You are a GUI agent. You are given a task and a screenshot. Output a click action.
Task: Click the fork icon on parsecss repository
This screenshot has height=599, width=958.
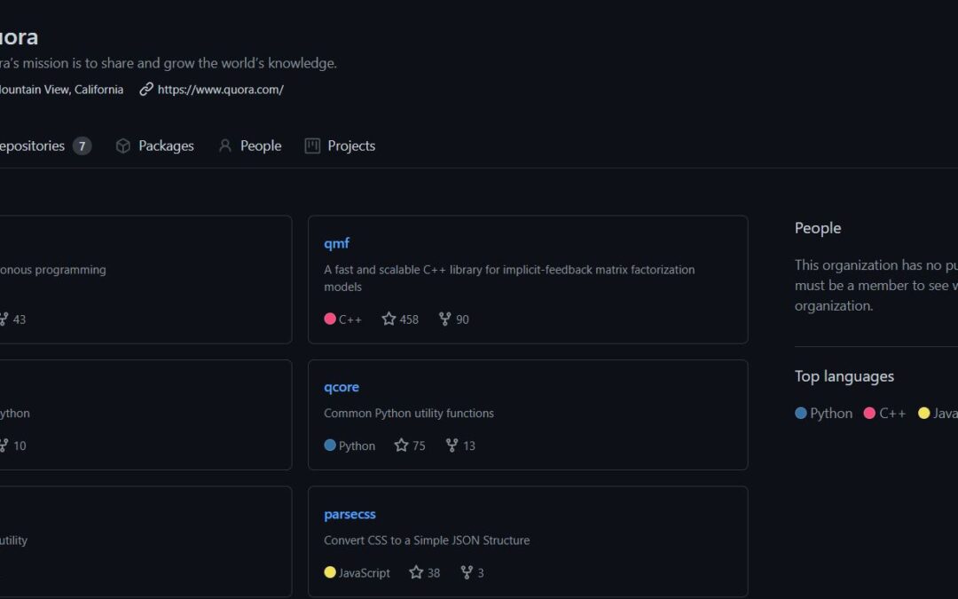click(x=467, y=572)
